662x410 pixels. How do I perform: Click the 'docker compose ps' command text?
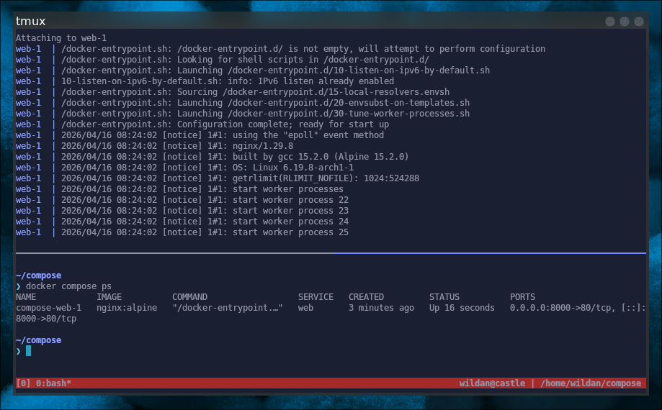point(68,286)
